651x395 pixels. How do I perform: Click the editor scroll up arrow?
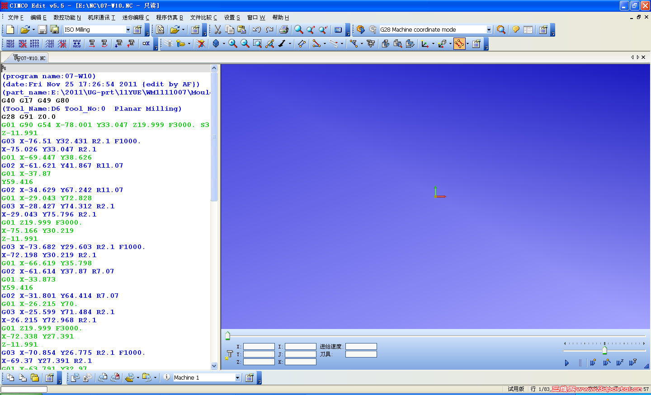tap(214, 68)
